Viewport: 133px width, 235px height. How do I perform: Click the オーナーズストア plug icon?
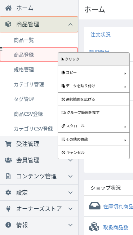point(8,209)
